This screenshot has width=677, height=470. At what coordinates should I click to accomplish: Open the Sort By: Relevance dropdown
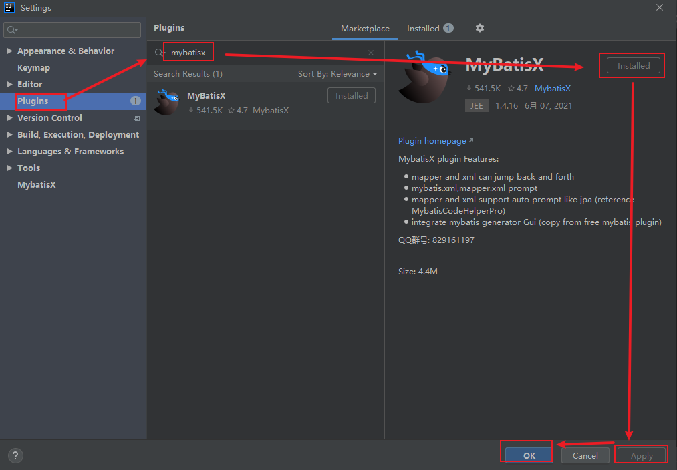coord(337,73)
